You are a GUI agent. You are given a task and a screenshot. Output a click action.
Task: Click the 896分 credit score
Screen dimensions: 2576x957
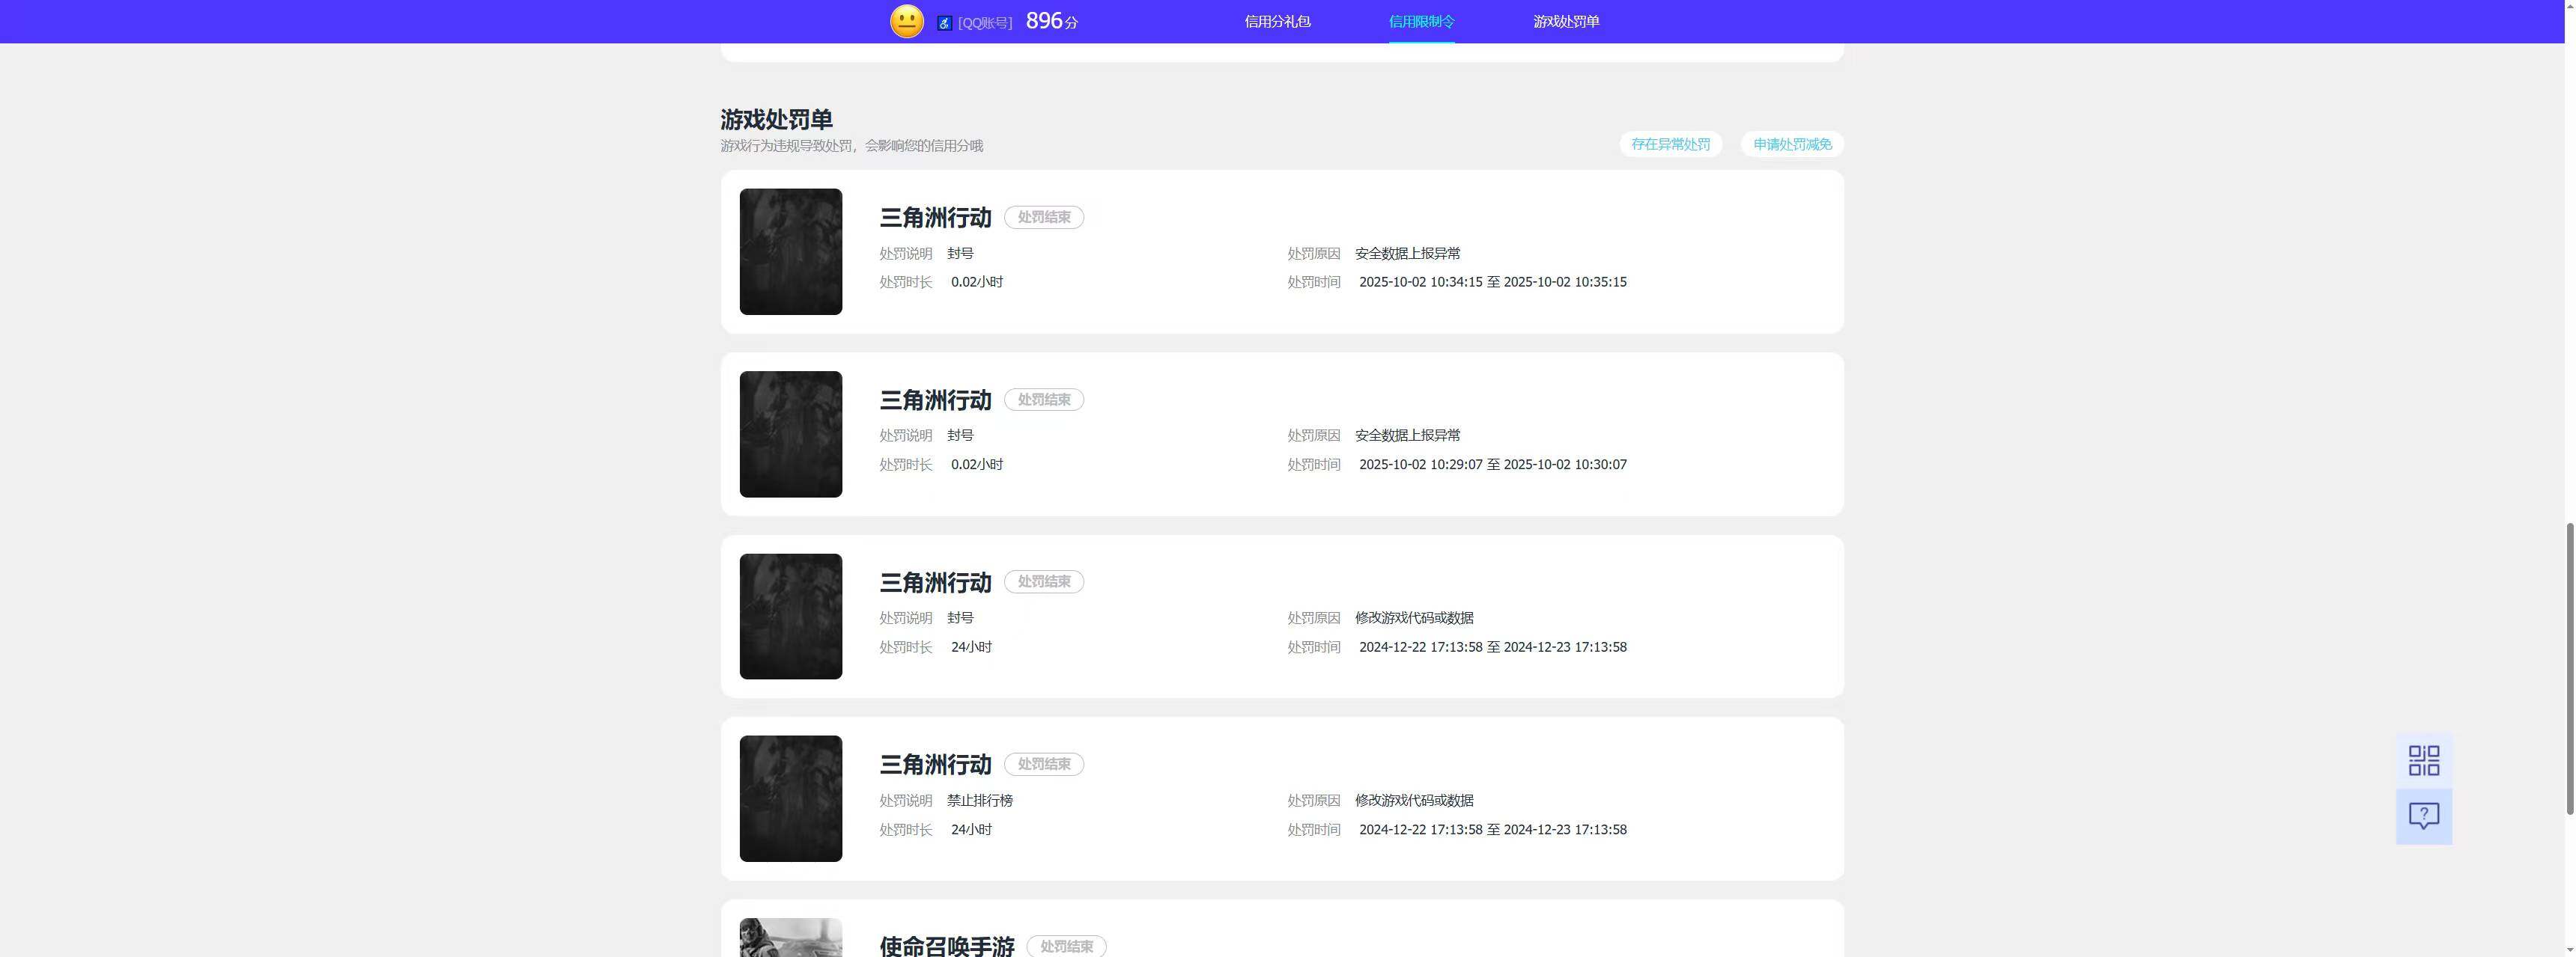(x=1051, y=21)
